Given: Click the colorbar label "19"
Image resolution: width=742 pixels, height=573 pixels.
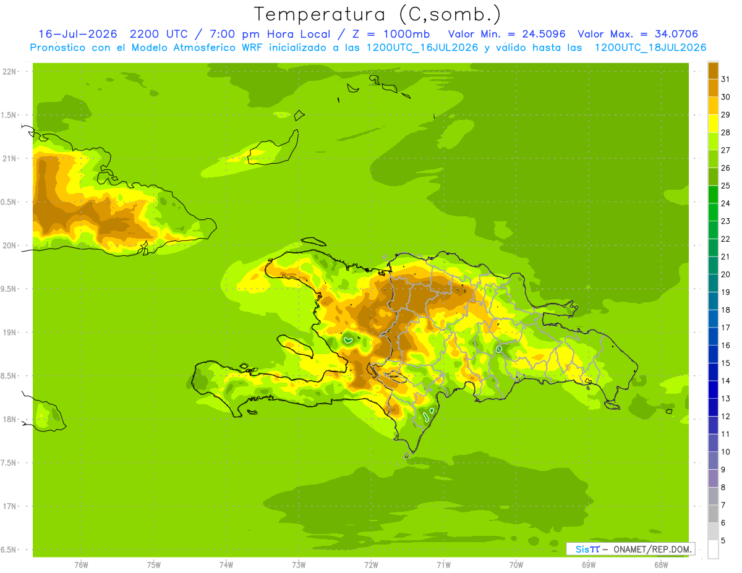Looking at the screenshot, I should (x=725, y=292).
